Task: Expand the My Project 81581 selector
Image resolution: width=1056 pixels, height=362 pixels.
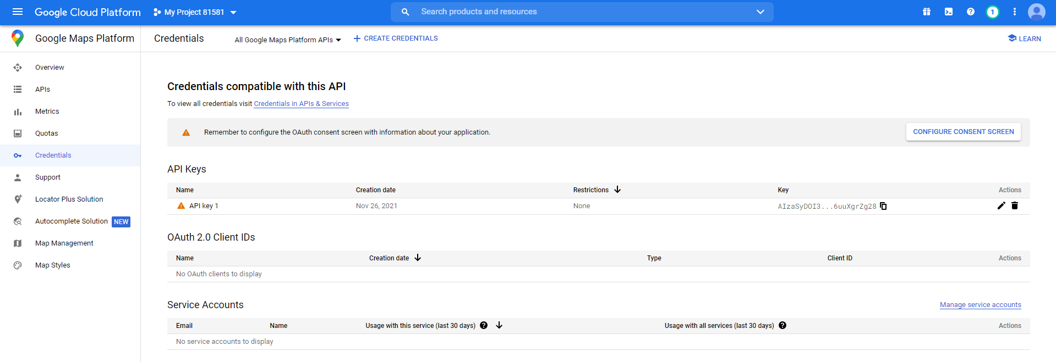Action: click(x=195, y=12)
